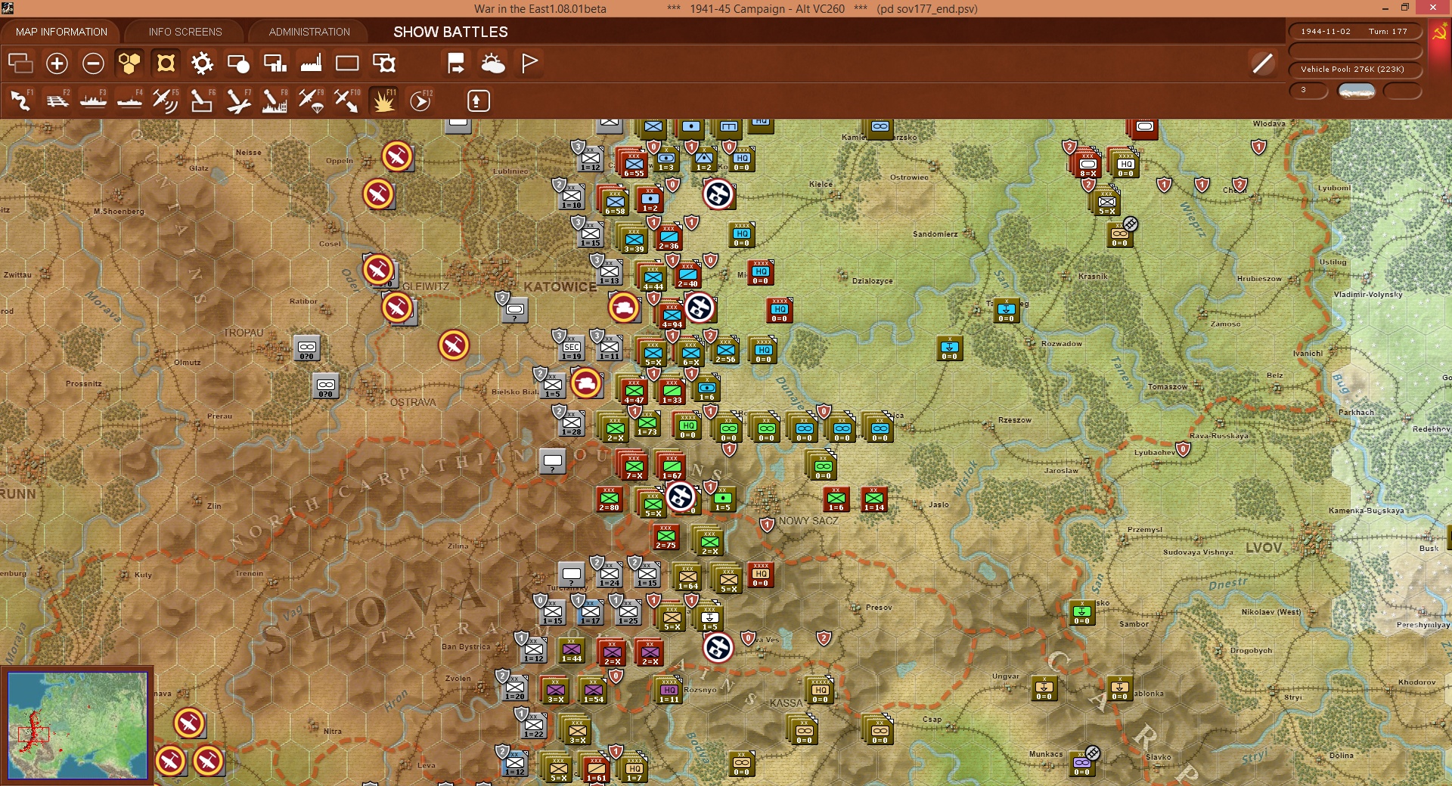Screen dimensions: 1452x786
Task: Toggle the highlighted four-pointed overlay icon beside the hex grid
Action: click(x=166, y=63)
